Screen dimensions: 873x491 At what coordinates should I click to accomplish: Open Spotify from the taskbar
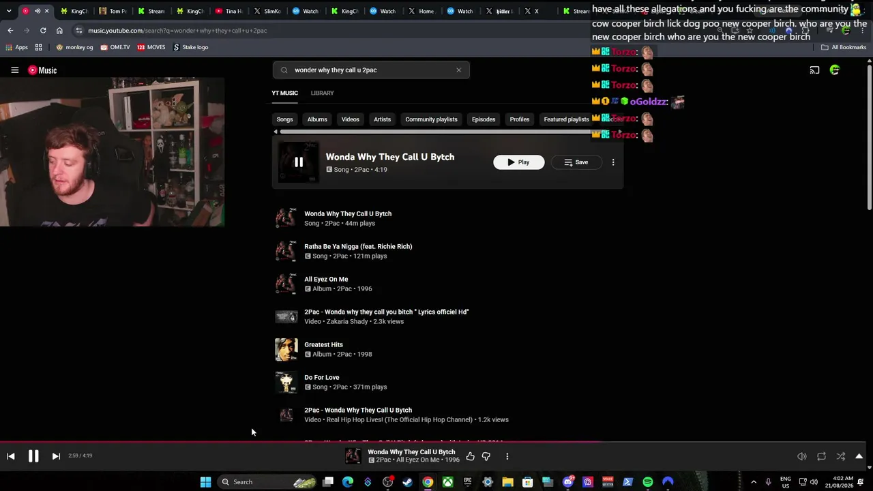(647, 482)
